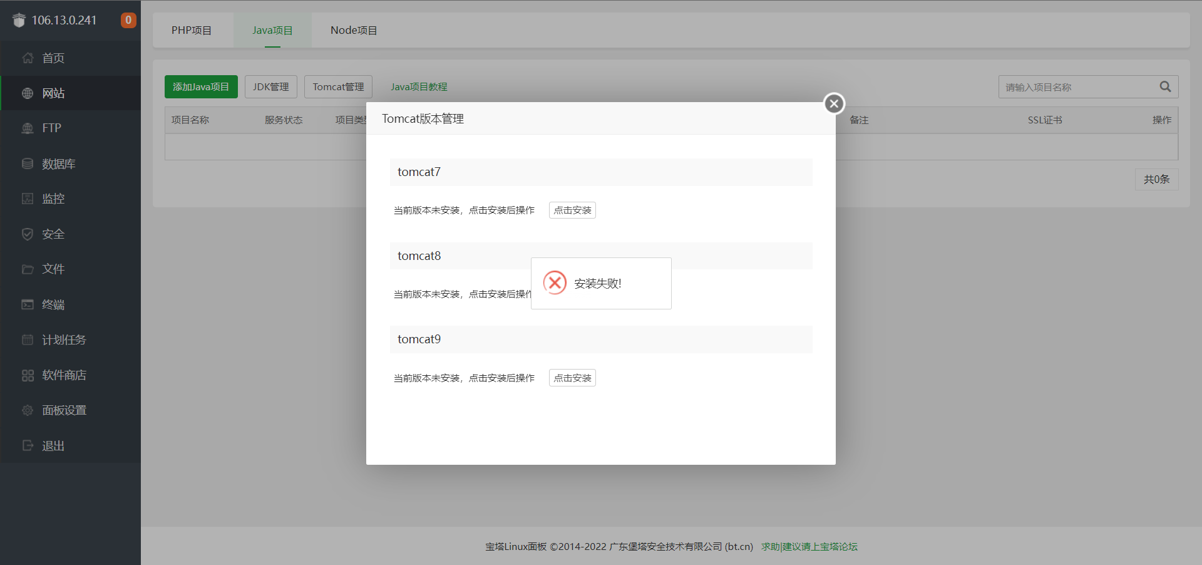Click the red error icon in 安装失败 toast
Viewport: 1202px width, 565px height.
point(555,283)
